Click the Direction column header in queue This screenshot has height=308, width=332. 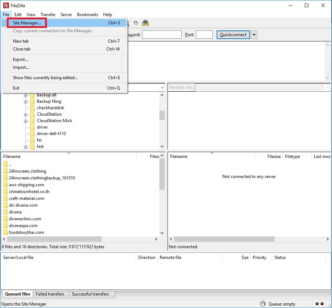(x=147, y=258)
